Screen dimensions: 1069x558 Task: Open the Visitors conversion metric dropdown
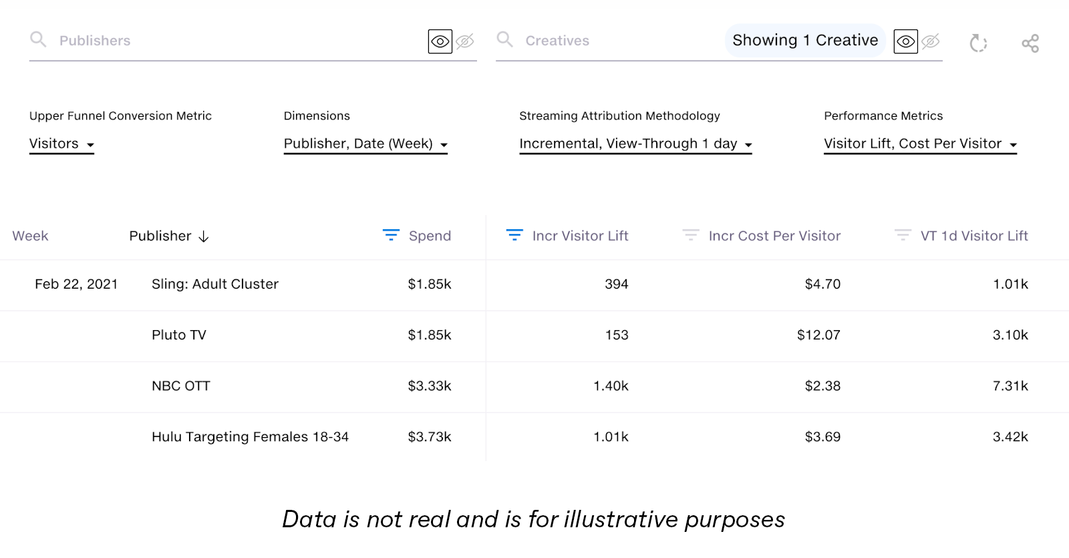(61, 144)
